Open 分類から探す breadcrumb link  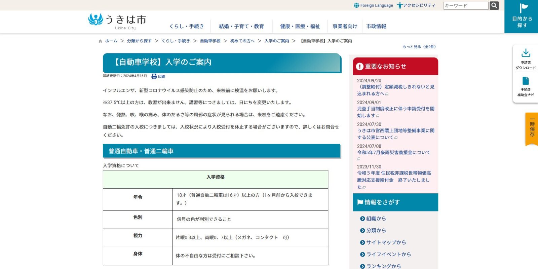[x=139, y=41]
